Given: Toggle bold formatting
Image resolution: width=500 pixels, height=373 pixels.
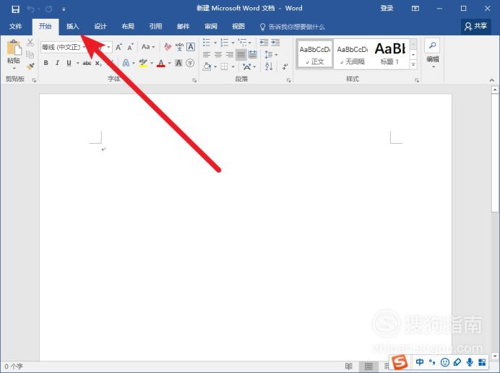Looking at the screenshot, I should tap(46, 63).
